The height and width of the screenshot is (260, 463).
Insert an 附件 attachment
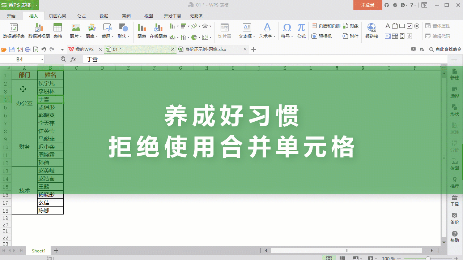pyautogui.click(x=351, y=36)
